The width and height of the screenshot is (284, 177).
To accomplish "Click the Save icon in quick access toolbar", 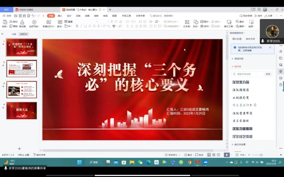I will [16, 16].
